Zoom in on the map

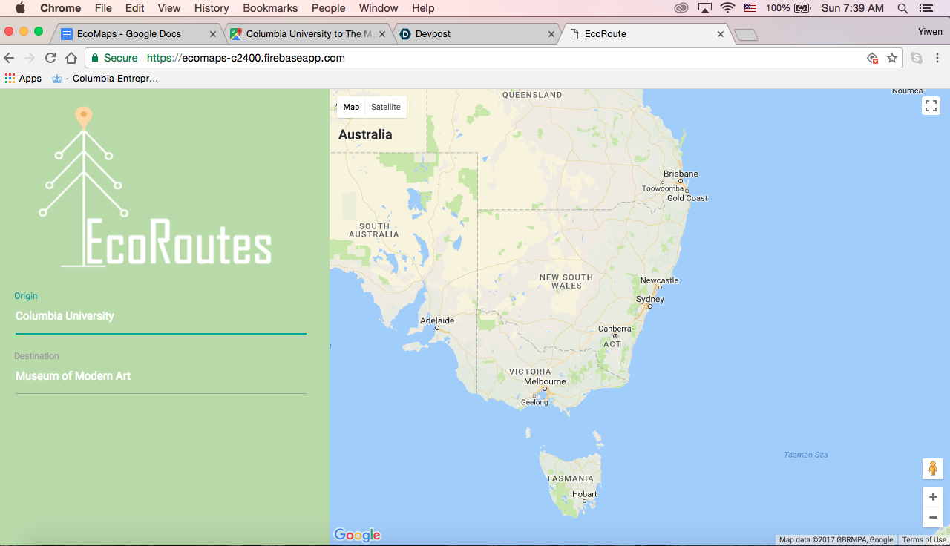coord(933,497)
